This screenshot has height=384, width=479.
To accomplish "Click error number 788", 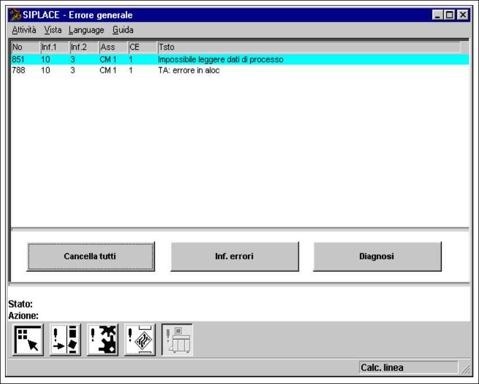I will pyautogui.click(x=19, y=70).
